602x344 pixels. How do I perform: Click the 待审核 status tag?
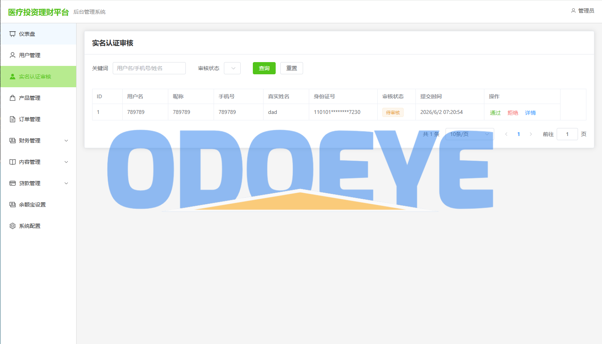[x=393, y=113]
